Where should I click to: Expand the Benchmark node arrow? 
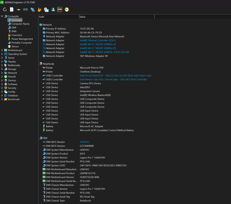[2, 99]
